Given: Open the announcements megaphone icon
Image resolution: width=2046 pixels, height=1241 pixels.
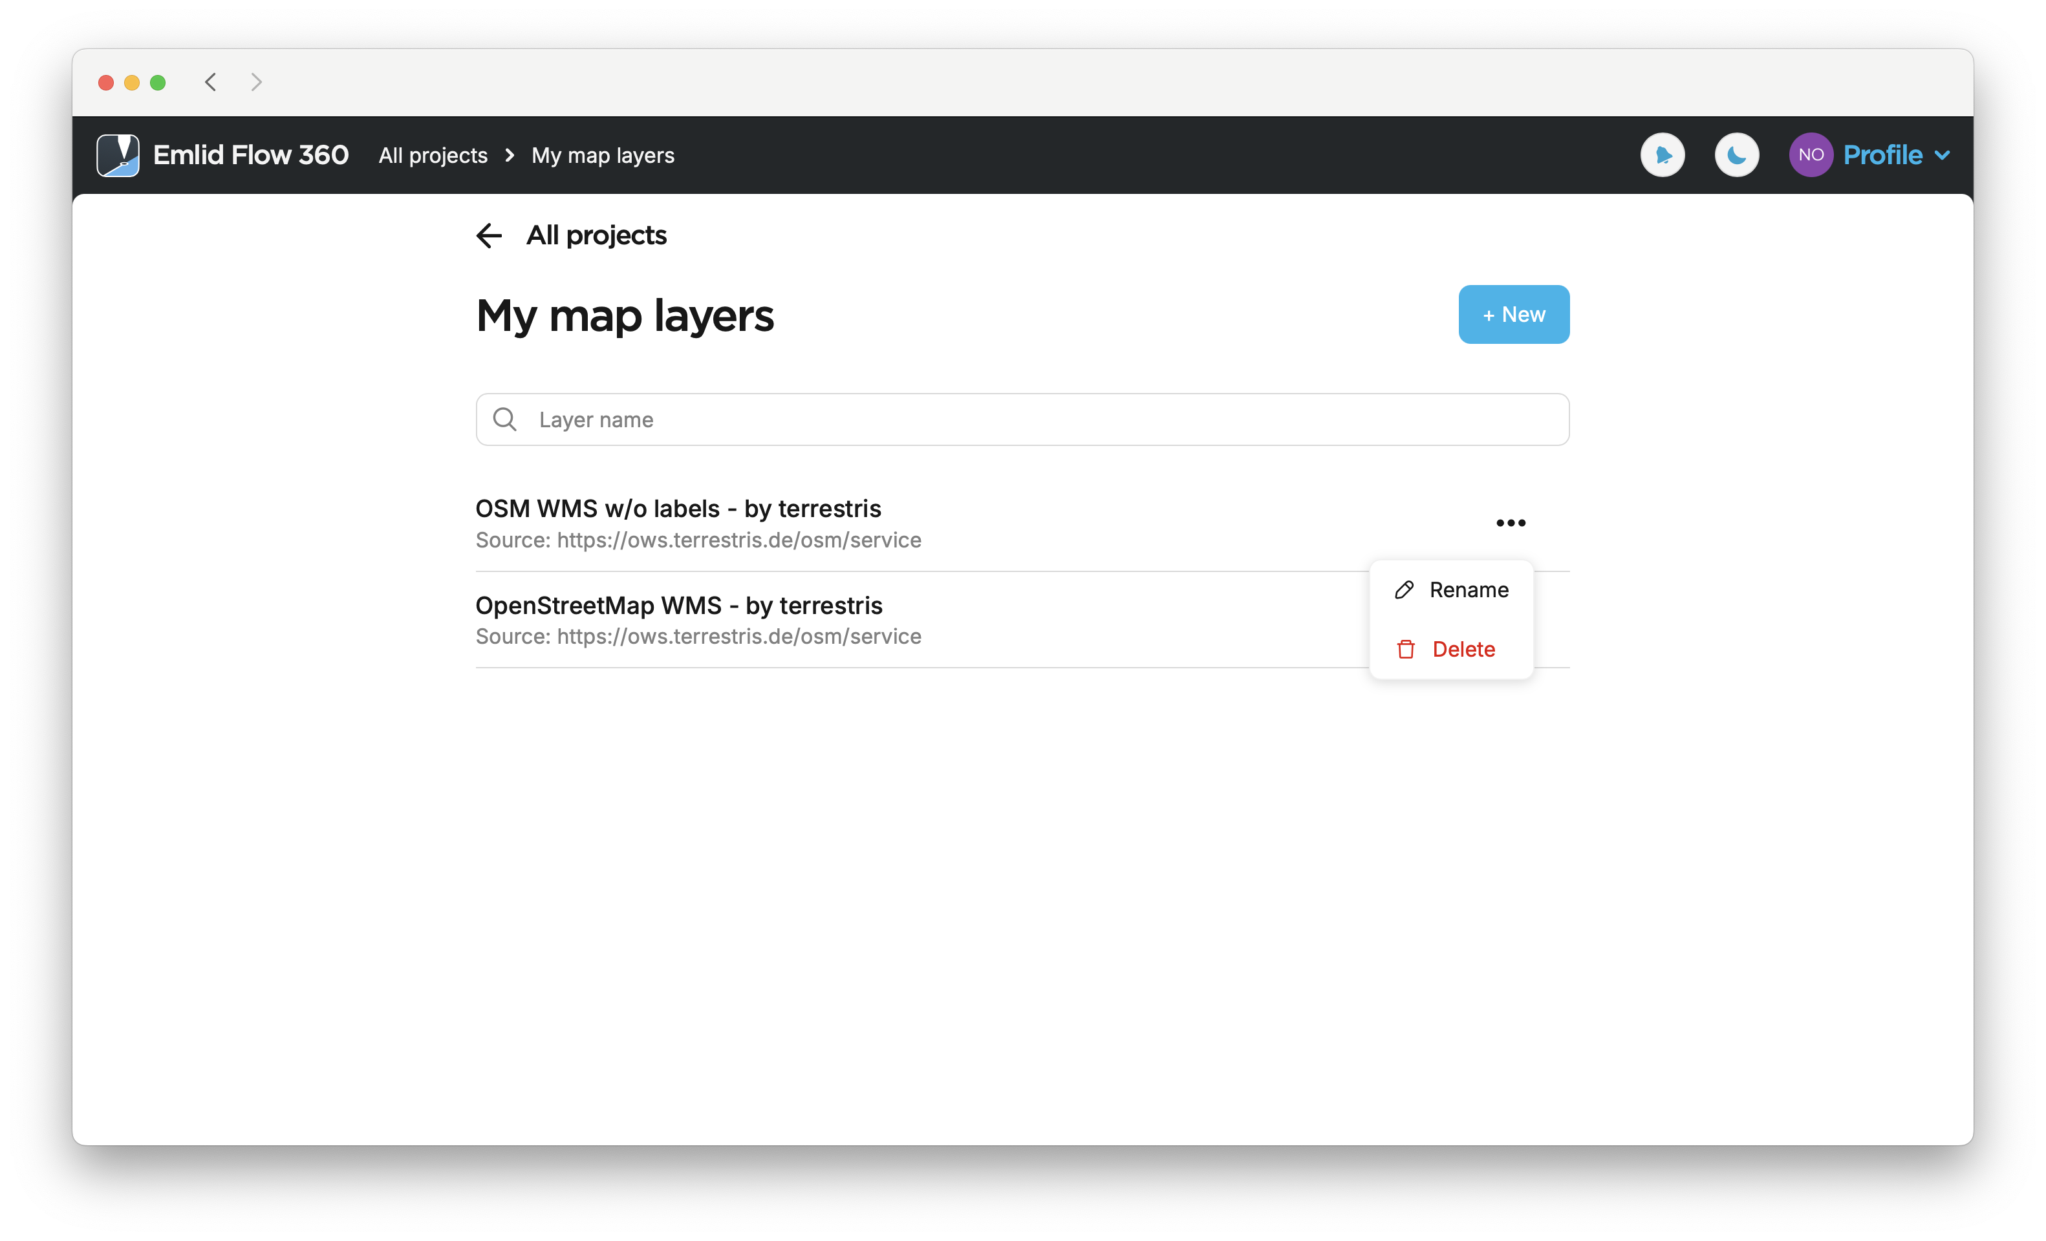Looking at the screenshot, I should (x=1663, y=155).
